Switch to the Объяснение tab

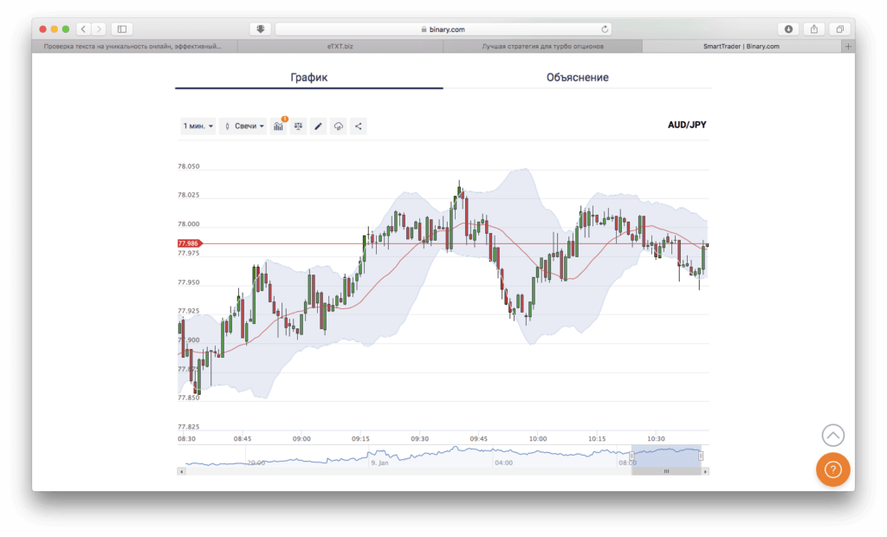[577, 78]
